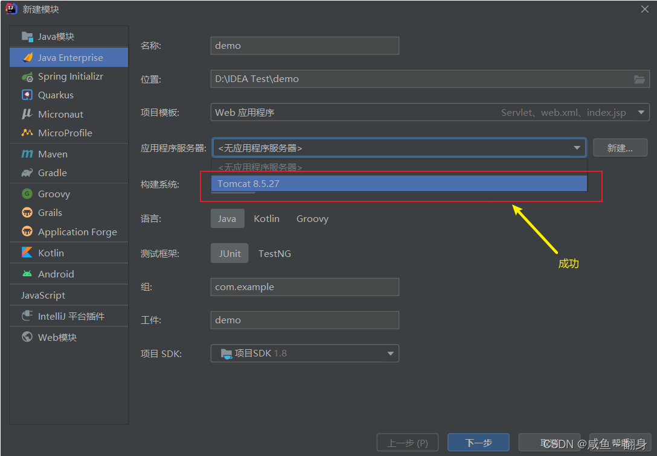The height and width of the screenshot is (456, 657).
Task: Open the 项目模板 dropdown arrow
Action: [x=641, y=112]
